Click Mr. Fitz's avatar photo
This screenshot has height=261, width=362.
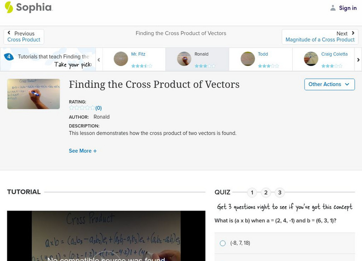(x=121, y=58)
